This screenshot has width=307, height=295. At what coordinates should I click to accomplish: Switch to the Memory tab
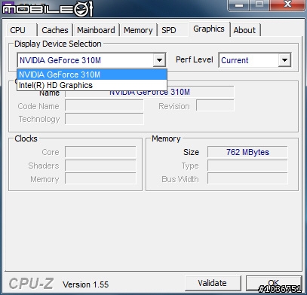click(138, 30)
